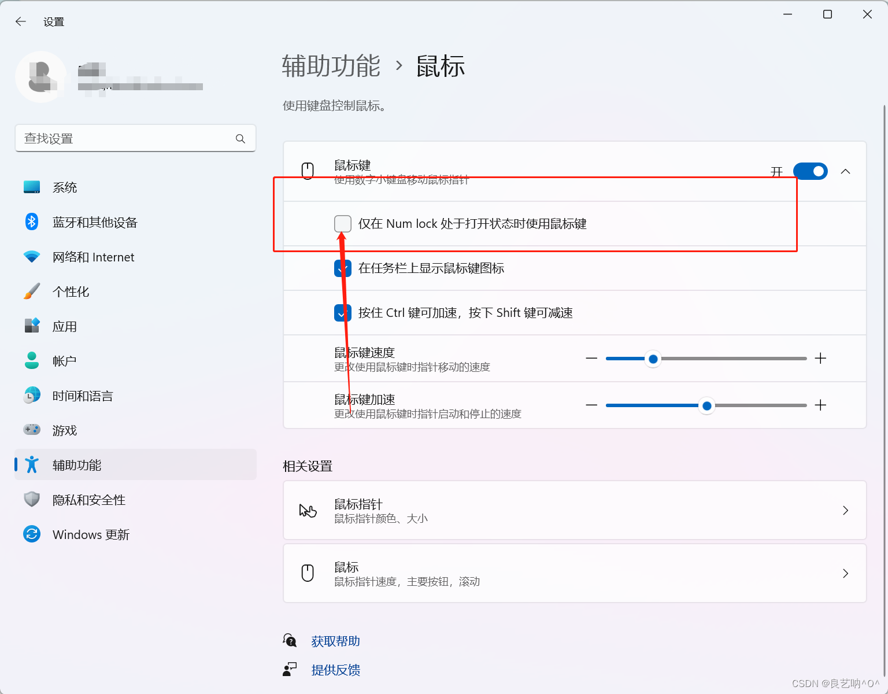The image size is (888, 694).
Task: Click the paintbrush icon for 个性化
Action: pyautogui.click(x=32, y=291)
